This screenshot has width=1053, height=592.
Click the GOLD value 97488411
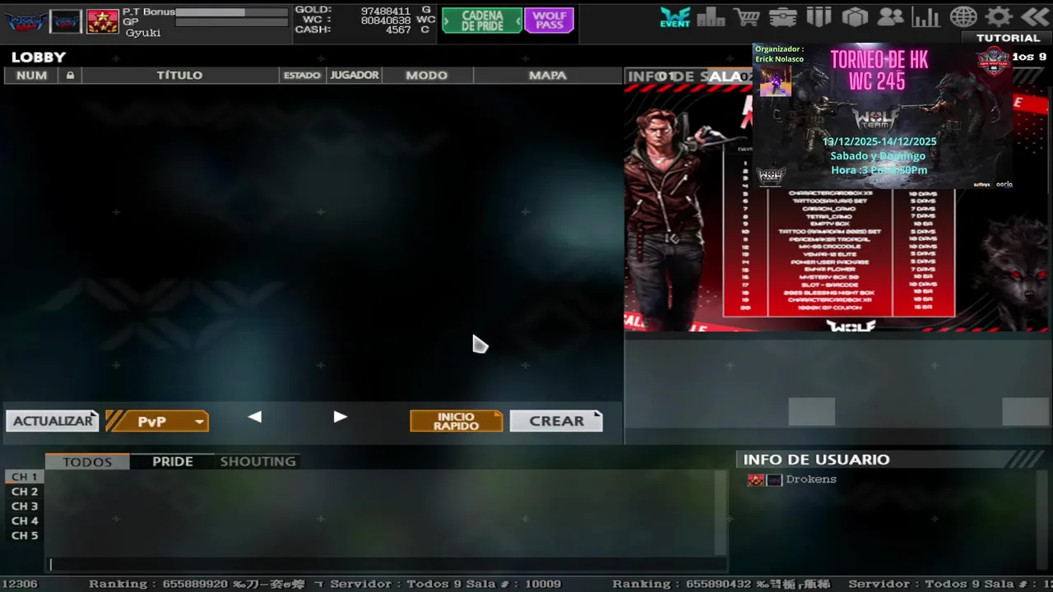coord(385,11)
